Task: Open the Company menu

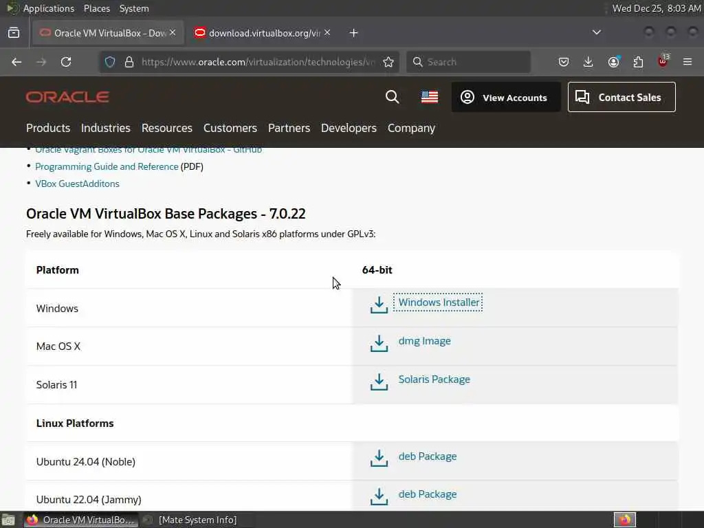Action: click(x=411, y=128)
